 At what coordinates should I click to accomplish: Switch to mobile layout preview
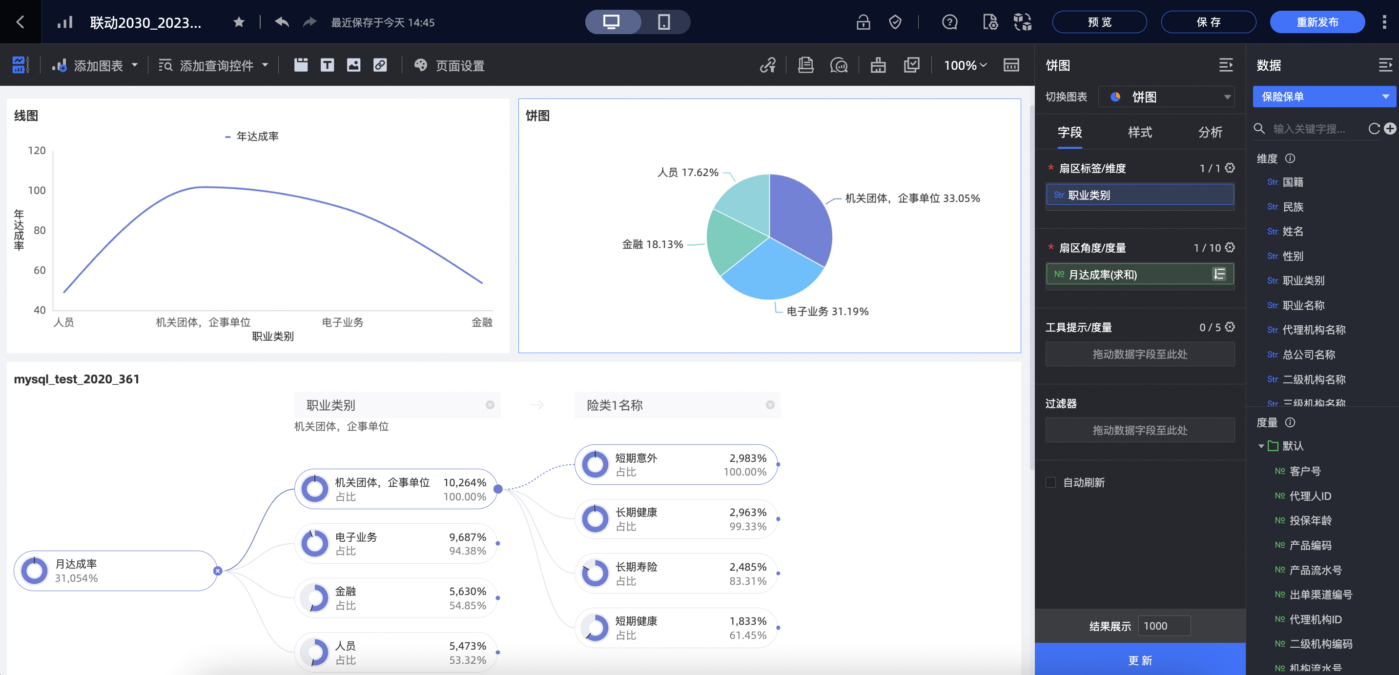tap(664, 22)
